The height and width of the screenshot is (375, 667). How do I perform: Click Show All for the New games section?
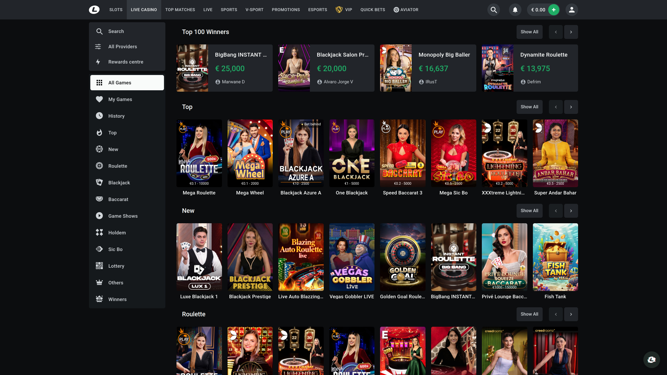[529, 210]
